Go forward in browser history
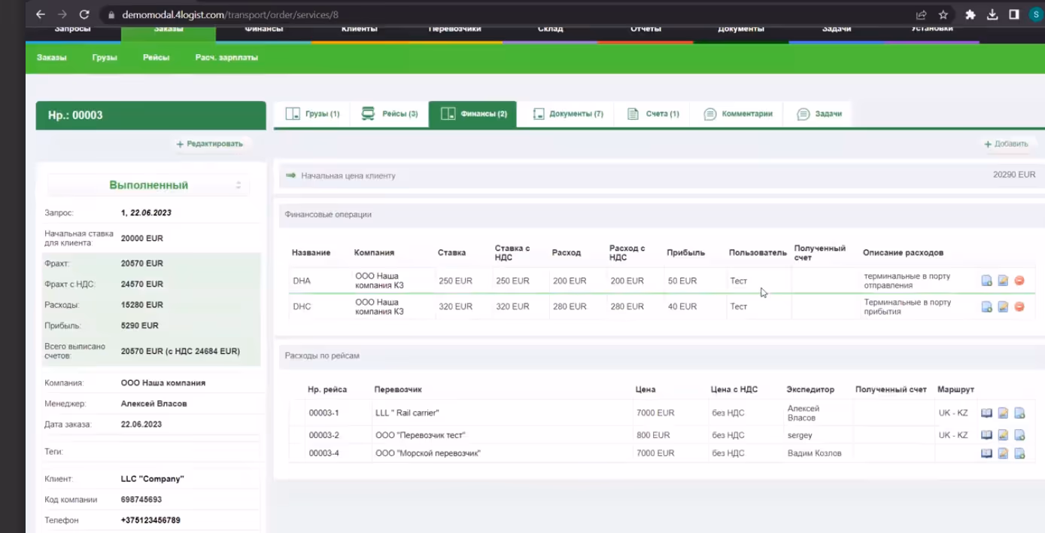Screen dimensions: 1045x533 [62, 14]
